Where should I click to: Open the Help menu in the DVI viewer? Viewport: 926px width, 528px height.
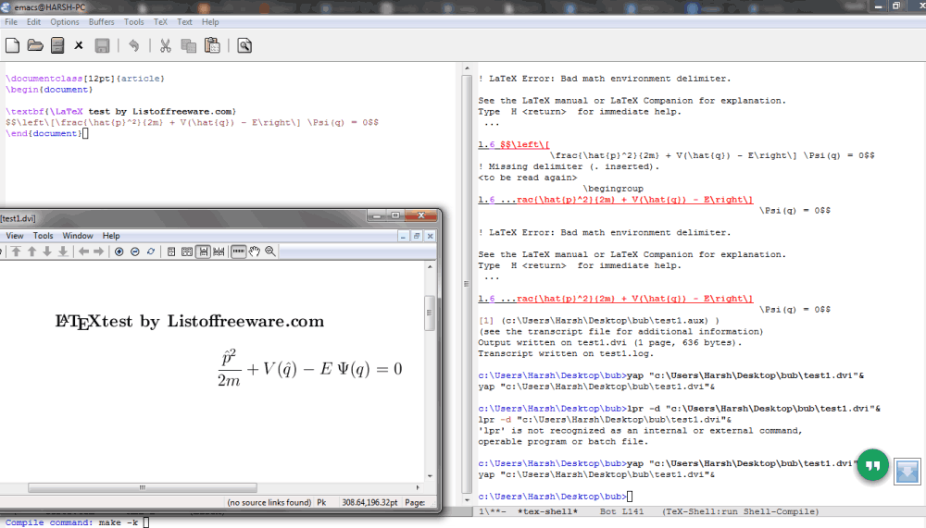tap(111, 236)
